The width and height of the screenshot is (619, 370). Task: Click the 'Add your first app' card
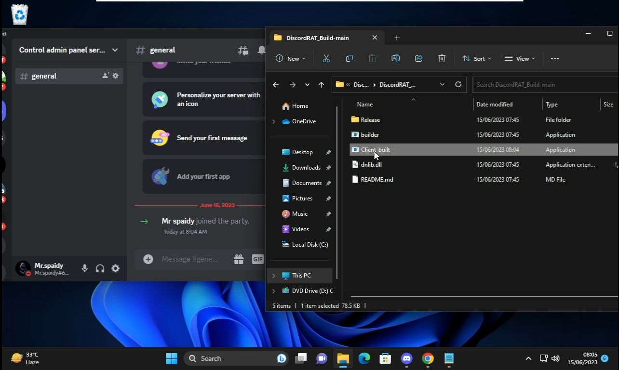204,176
